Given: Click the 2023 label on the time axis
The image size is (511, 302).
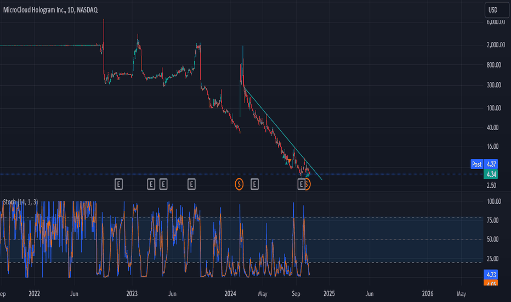Looking at the screenshot, I should 132,294.
